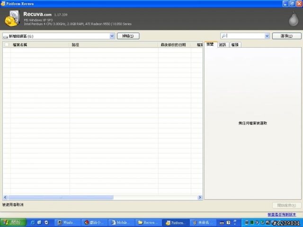Open the Options (選項) button
Image resolution: width=303 pixels, height=227 pixels.
pyautogui.click(x=286, y=36)
